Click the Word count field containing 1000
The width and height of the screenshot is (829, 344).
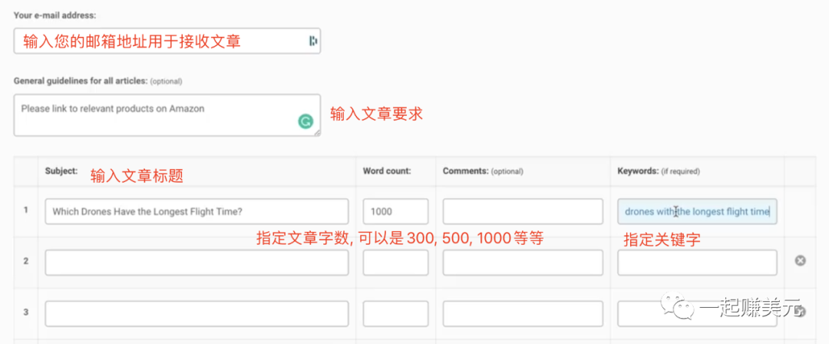point(395,211)
